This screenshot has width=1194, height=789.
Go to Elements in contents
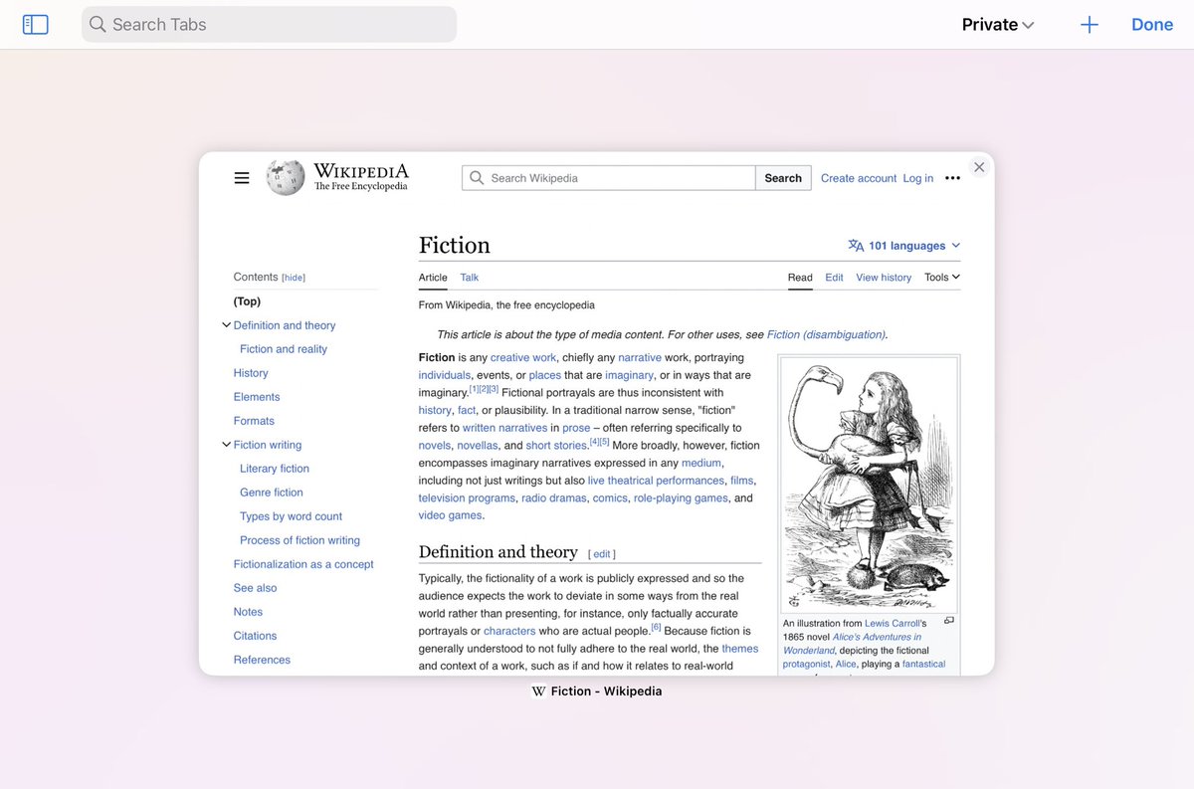[257, 397]
